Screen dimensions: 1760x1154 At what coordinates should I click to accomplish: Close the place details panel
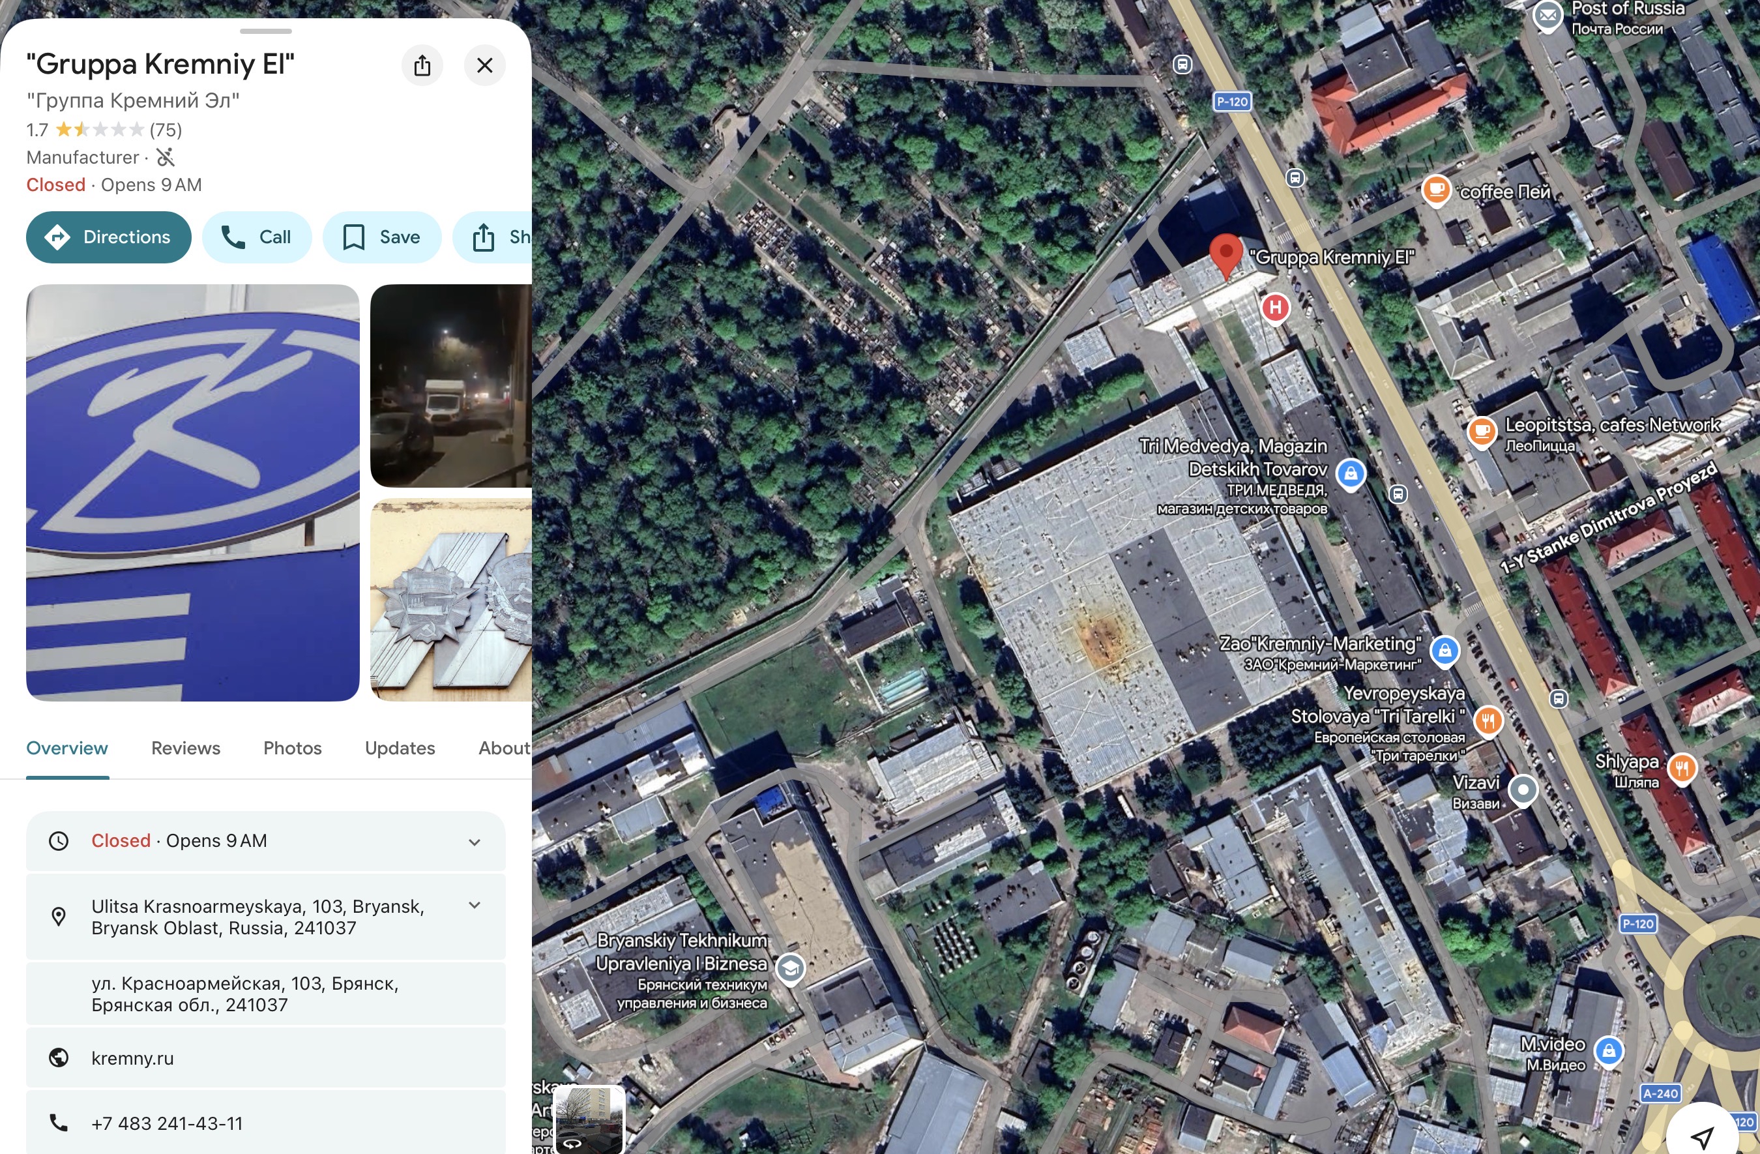coord(484,65)
